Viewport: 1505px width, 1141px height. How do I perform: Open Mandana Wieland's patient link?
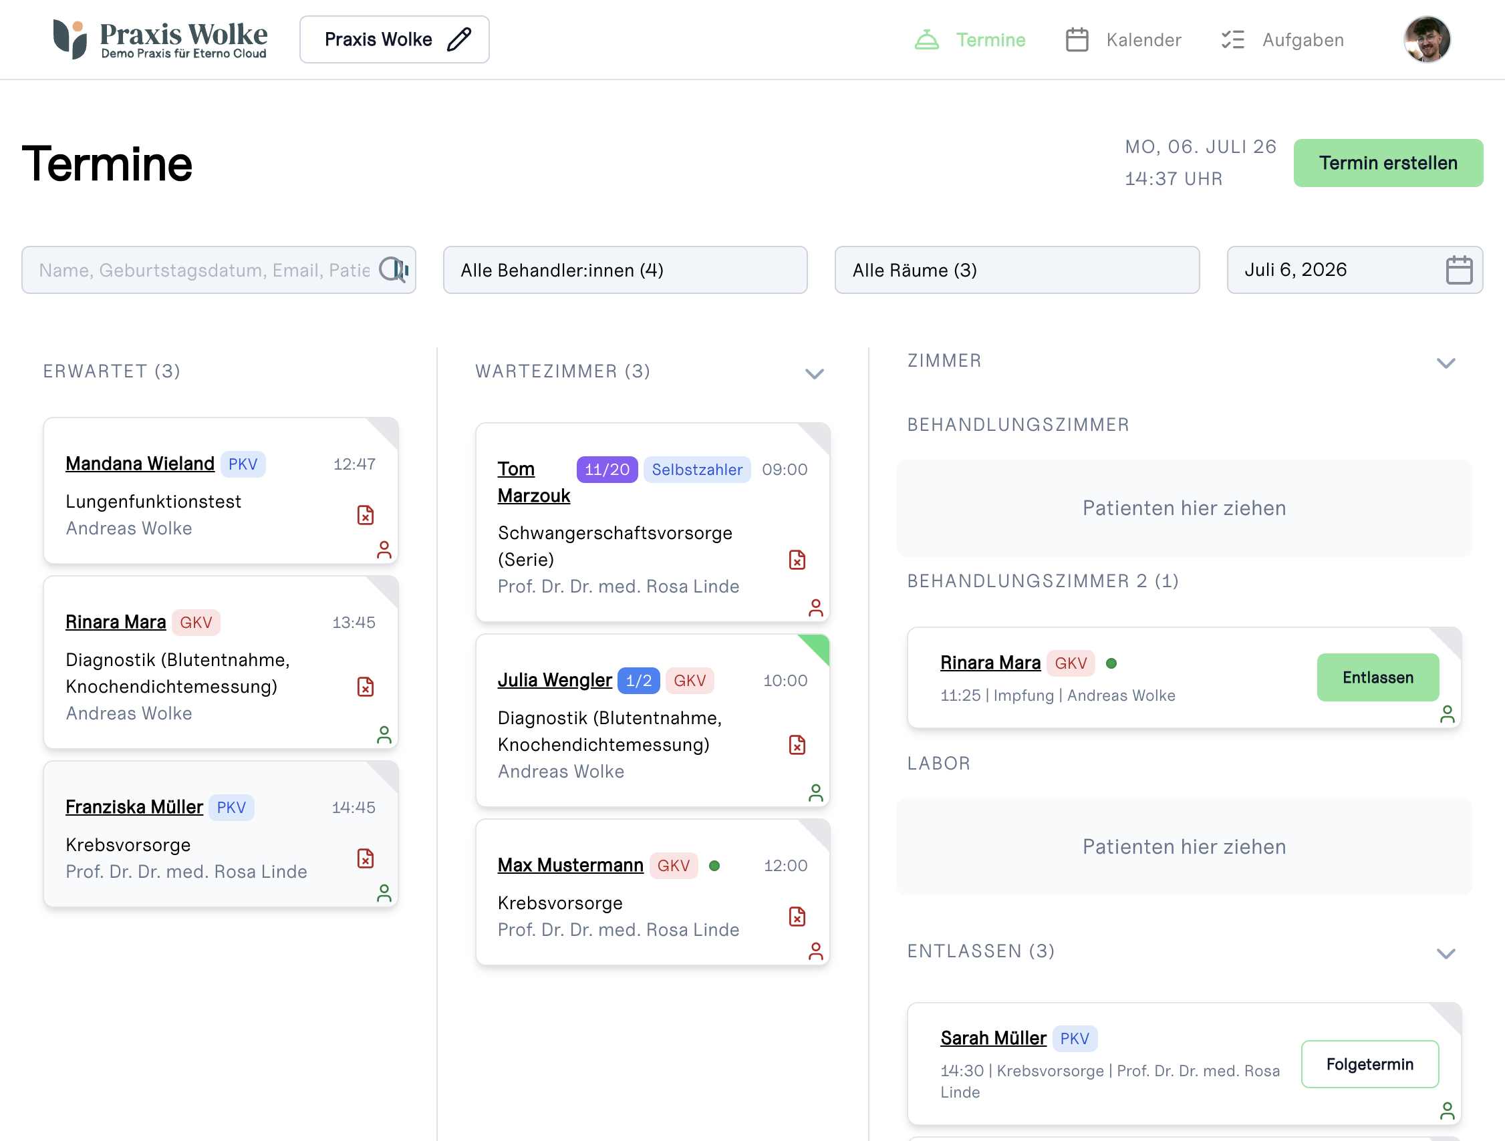tap(140, 464)
